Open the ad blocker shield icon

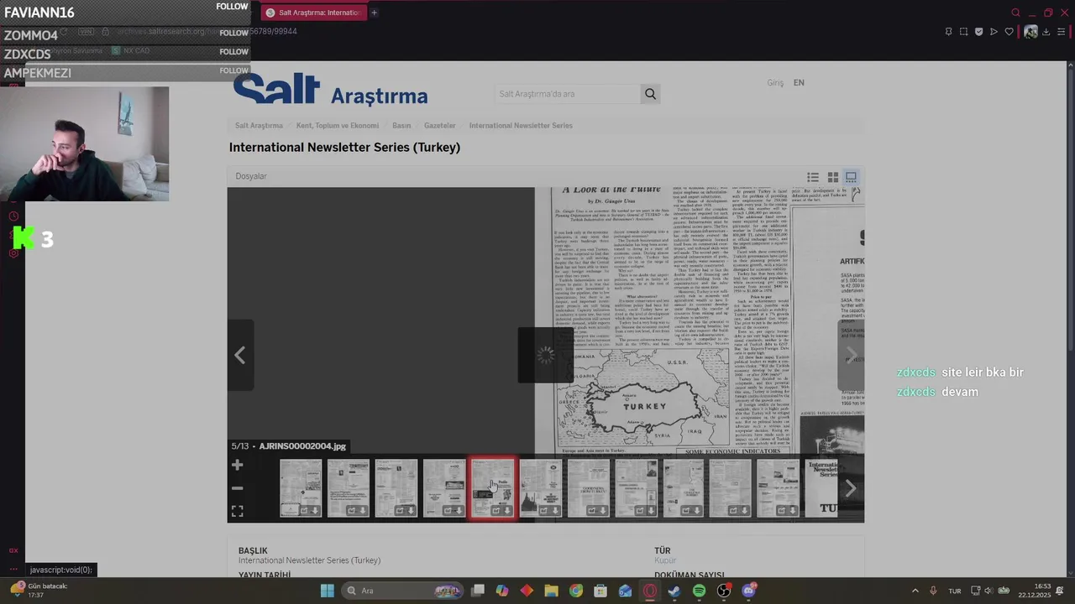978,32
